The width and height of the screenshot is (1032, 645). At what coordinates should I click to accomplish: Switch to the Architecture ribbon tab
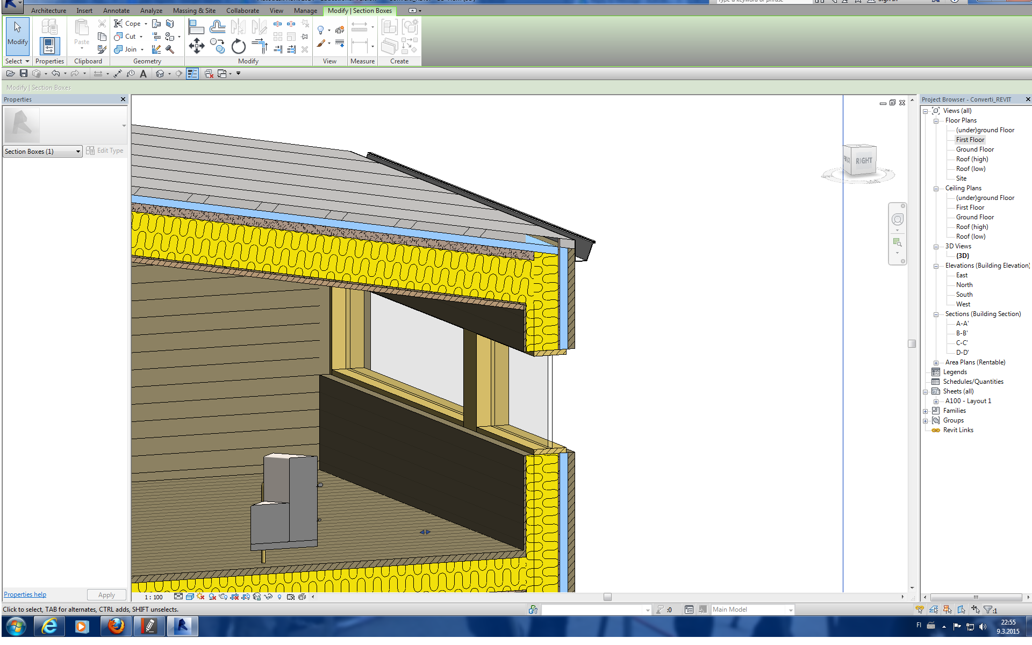pyautogui.click(x=48, y=11)
